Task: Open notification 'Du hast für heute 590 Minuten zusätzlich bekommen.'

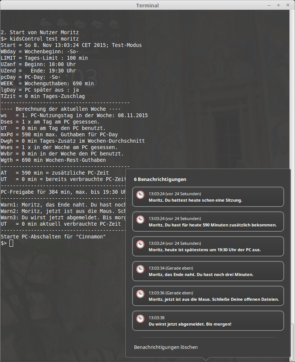Action: [208, 222]
